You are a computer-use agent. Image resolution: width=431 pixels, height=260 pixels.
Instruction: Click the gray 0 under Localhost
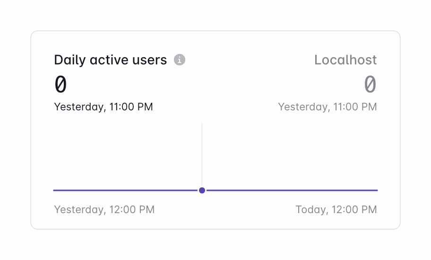tap(370, 84)
